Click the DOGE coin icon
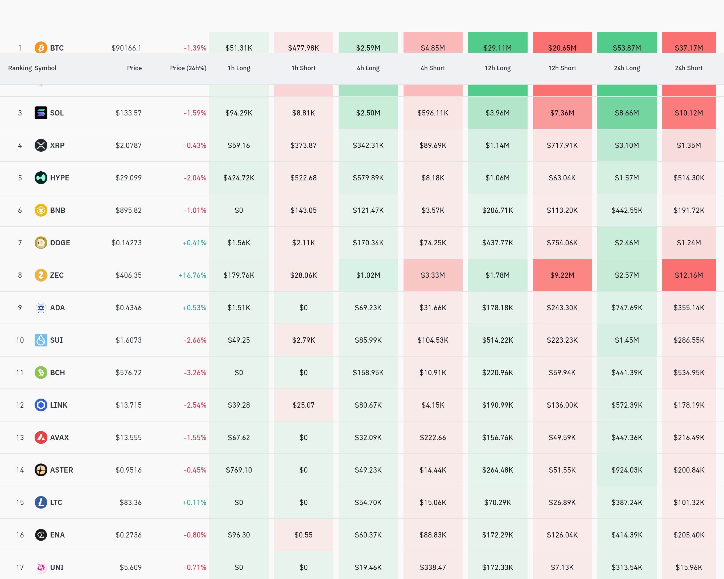The height and width of the screenshot is (579, 724). (x=41, y=243)
